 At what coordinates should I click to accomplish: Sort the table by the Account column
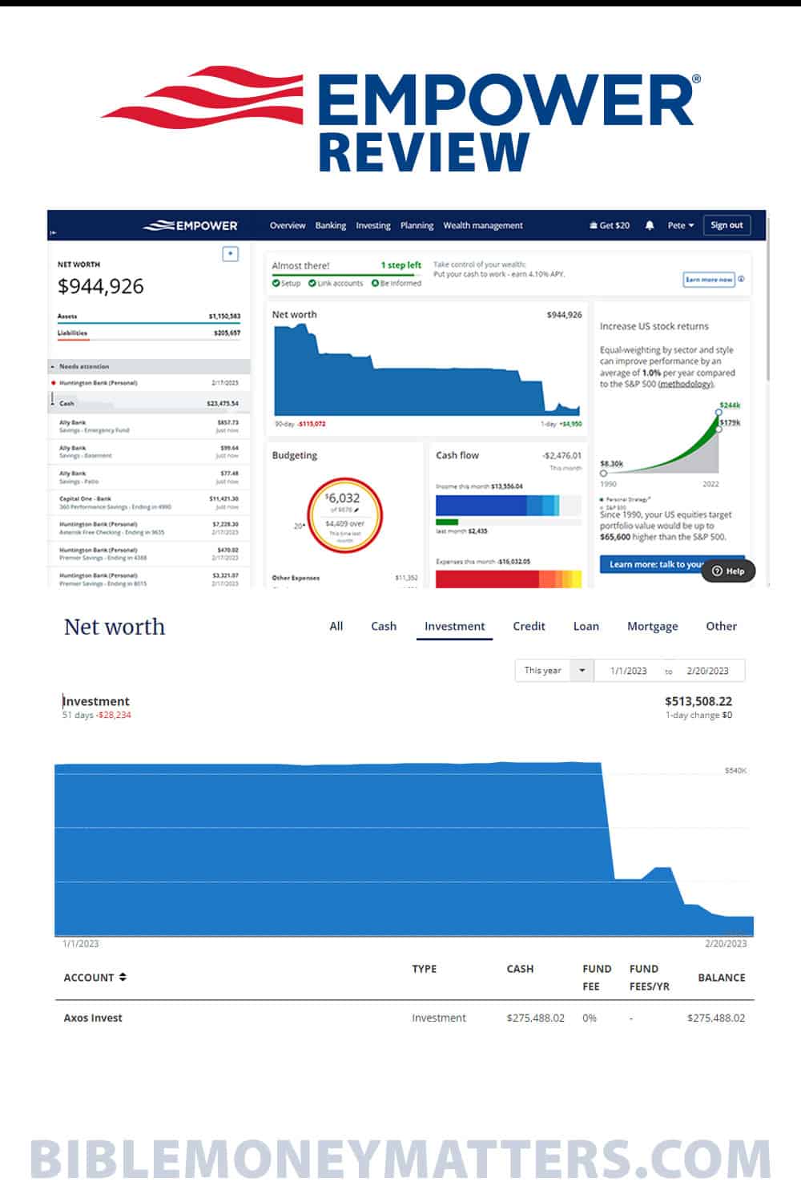pyautogui.click(x=95, y=978)
